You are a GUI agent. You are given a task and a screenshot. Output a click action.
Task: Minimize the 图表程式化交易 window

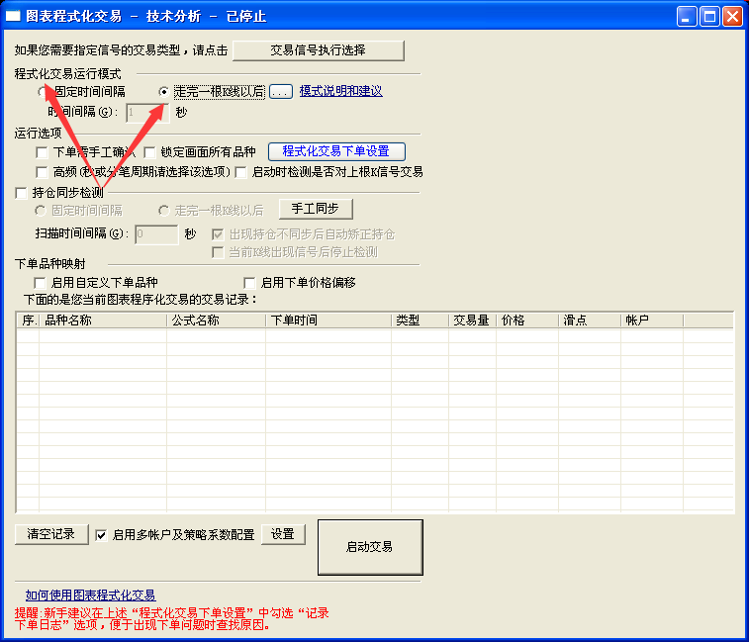coord(687,16)
